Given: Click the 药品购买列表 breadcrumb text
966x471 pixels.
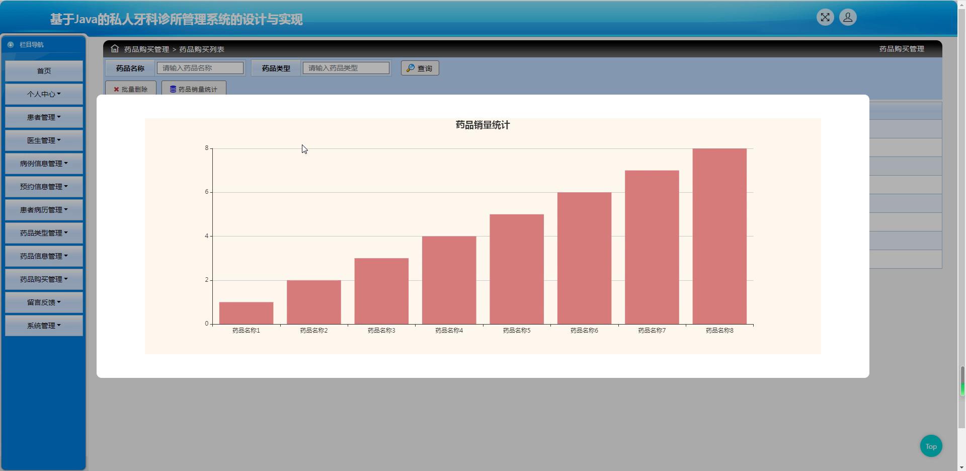Looking at the screenshot, I should pyautogui.click(x=202, y=49).
